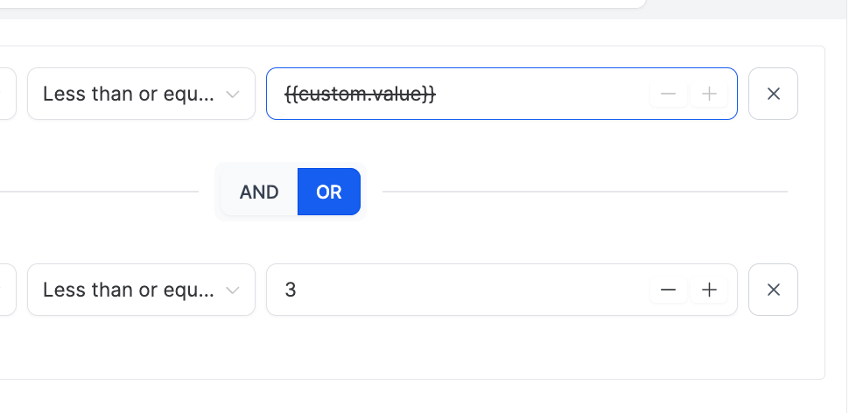This screenshot has height=413, width=849.
Task: Remove the first condition row with X
Action: tap(774, 94)
